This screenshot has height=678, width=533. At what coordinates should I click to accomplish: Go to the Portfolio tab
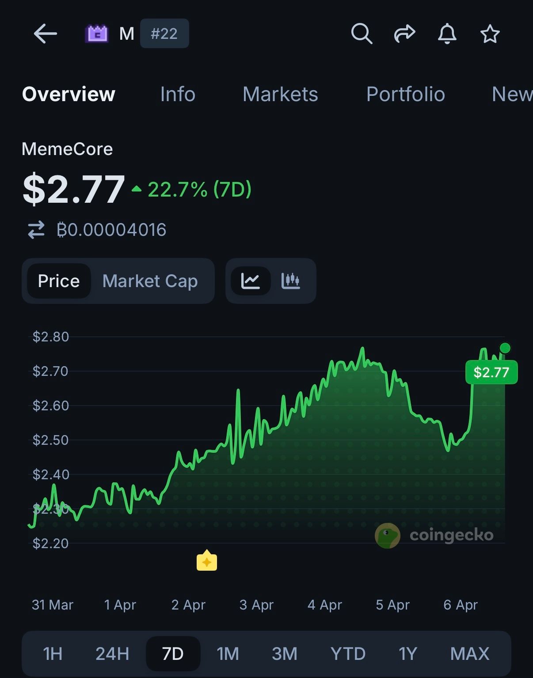pyautogui.click(x=405, y=94)
